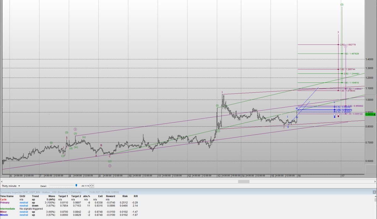Image resolution: width=377 pixels, height=219 pixels.
Task: Select the Intermediate time frame row label
Action: [x=8, y=209]
